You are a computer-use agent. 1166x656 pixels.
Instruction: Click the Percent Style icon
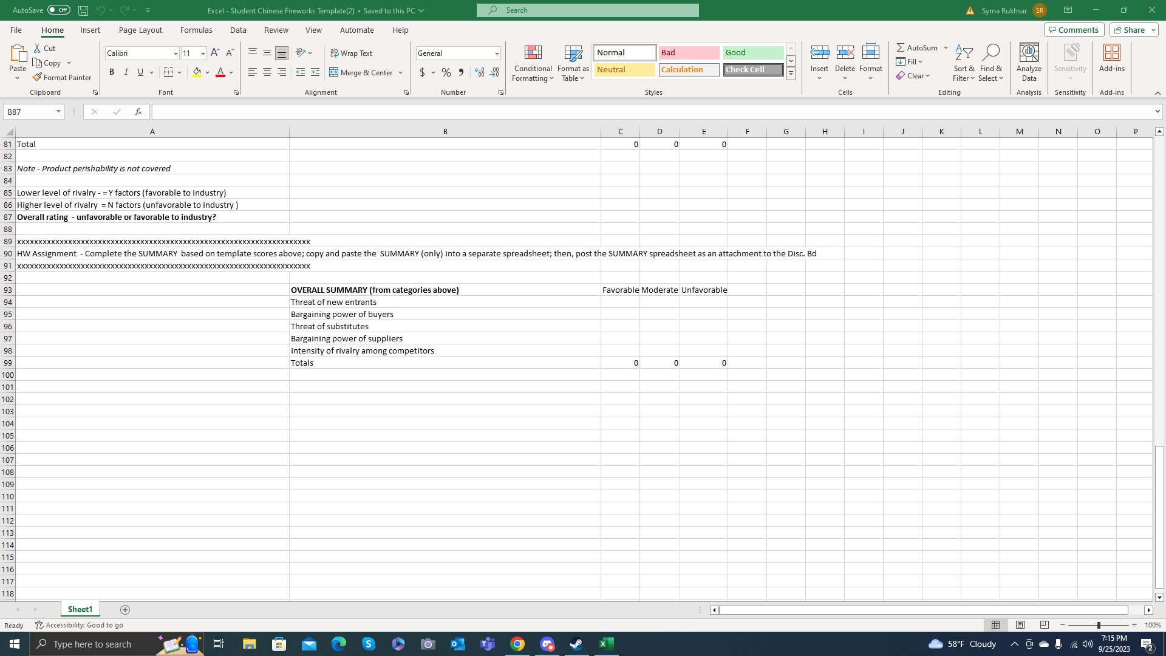tap(446, 72)
